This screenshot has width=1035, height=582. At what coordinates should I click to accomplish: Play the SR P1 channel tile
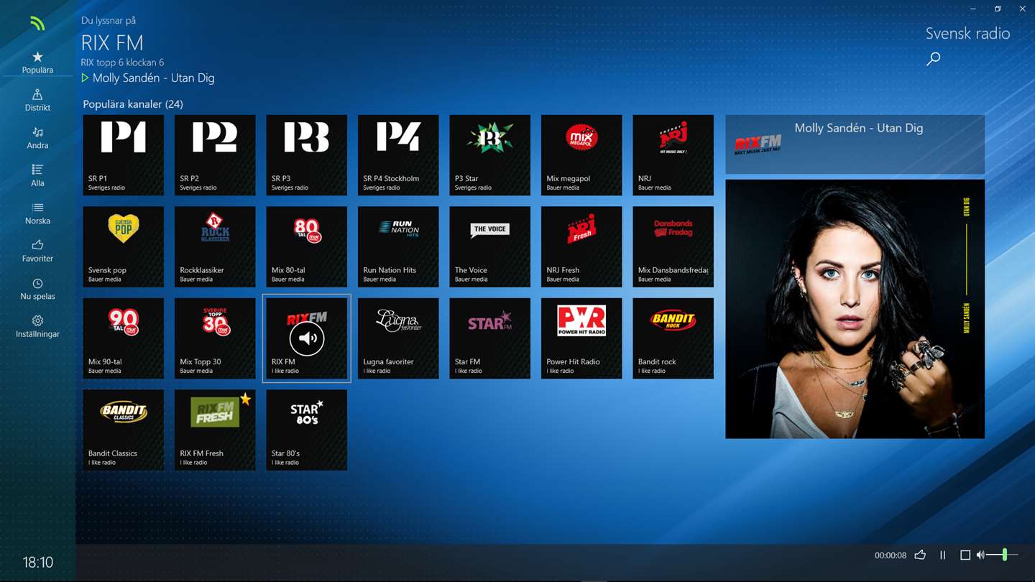[123, 155]
